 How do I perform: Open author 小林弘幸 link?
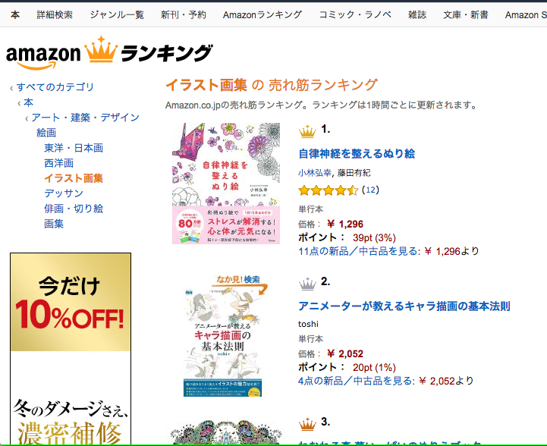coord(315,173)
